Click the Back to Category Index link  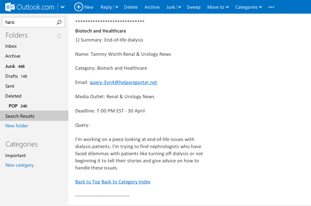[x=126, y=182]
